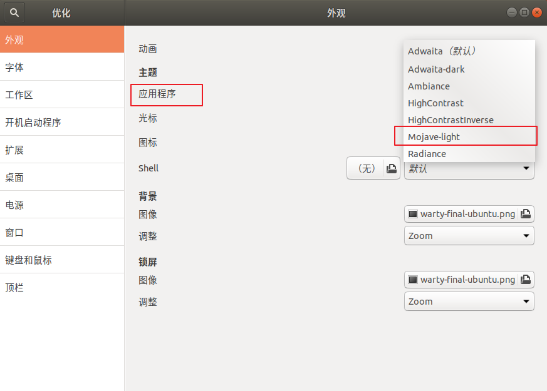Close the 优化 settings window

pos(537,13)
